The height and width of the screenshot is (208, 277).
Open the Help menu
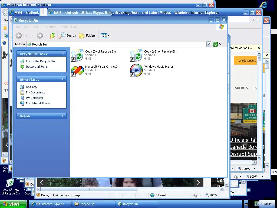(74, 27)
